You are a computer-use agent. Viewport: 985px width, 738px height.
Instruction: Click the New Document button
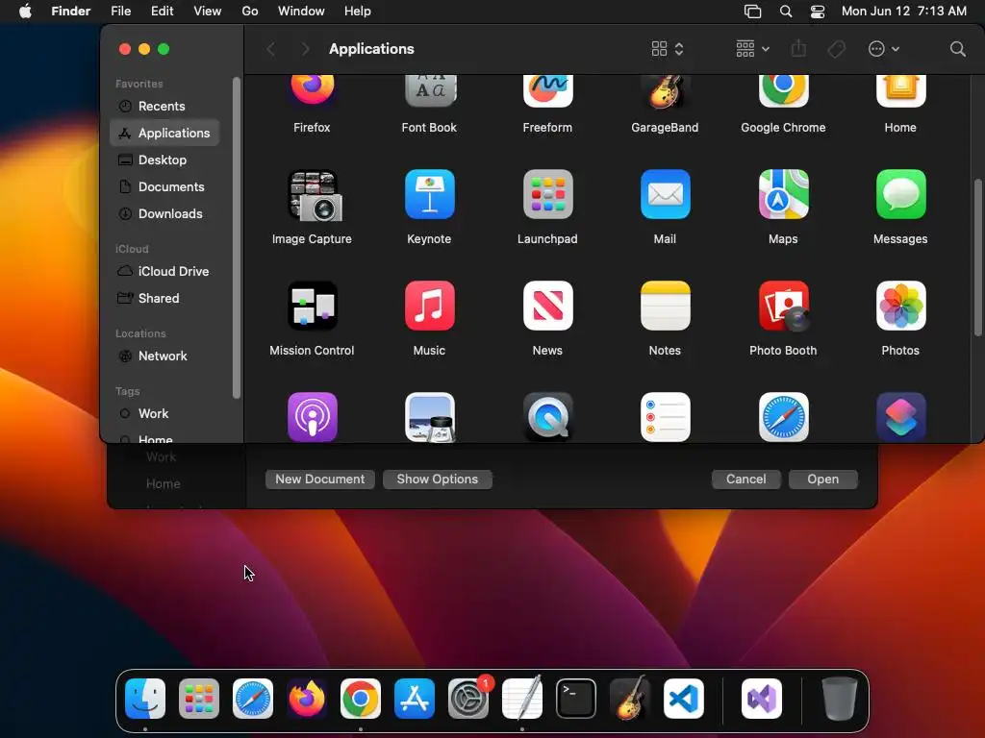(x=319, y=480)
